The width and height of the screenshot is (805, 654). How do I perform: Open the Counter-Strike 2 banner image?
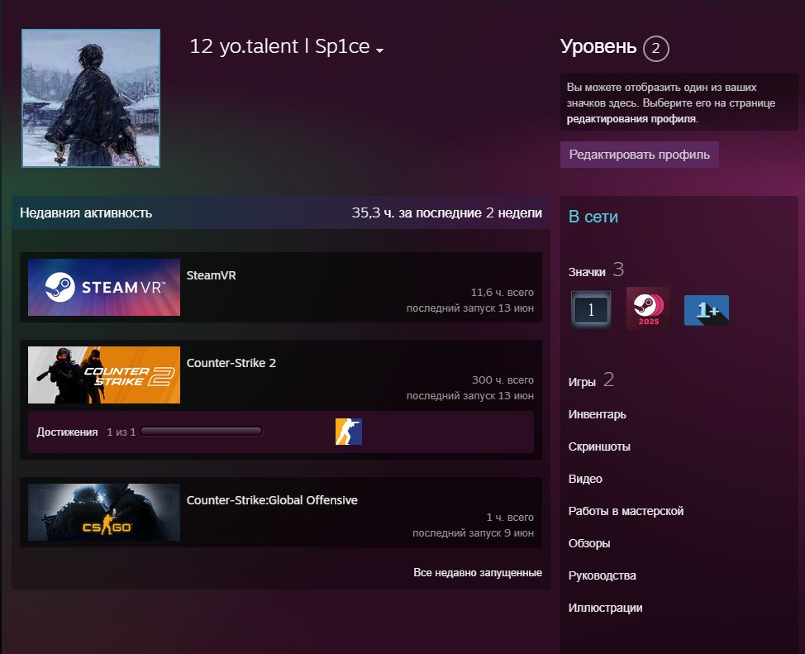click(x=104, y=375)
